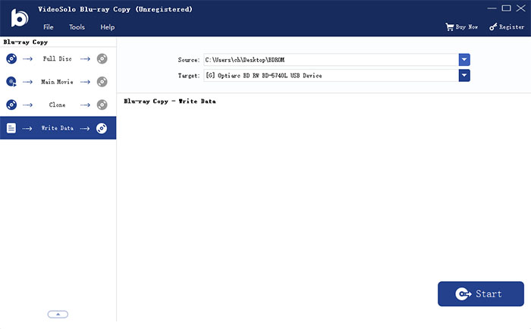Expand the Target dropdown arrow
531x329 pixels.
464,75
